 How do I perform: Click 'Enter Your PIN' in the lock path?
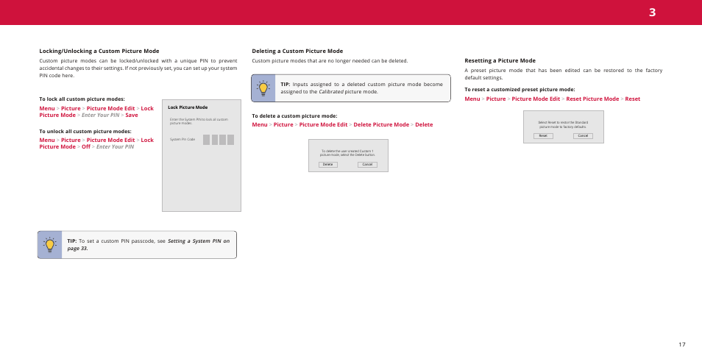(x=100, y=115)
